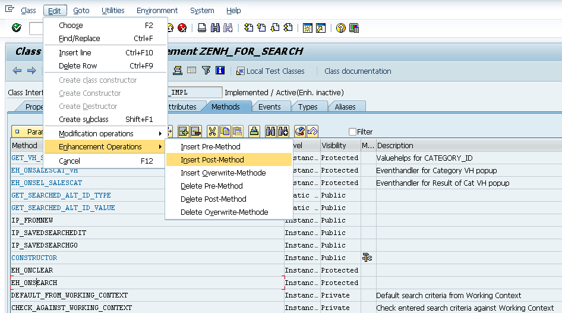Click the Next Page icon
The image size is (562, 313).
(x=275, y=27)
